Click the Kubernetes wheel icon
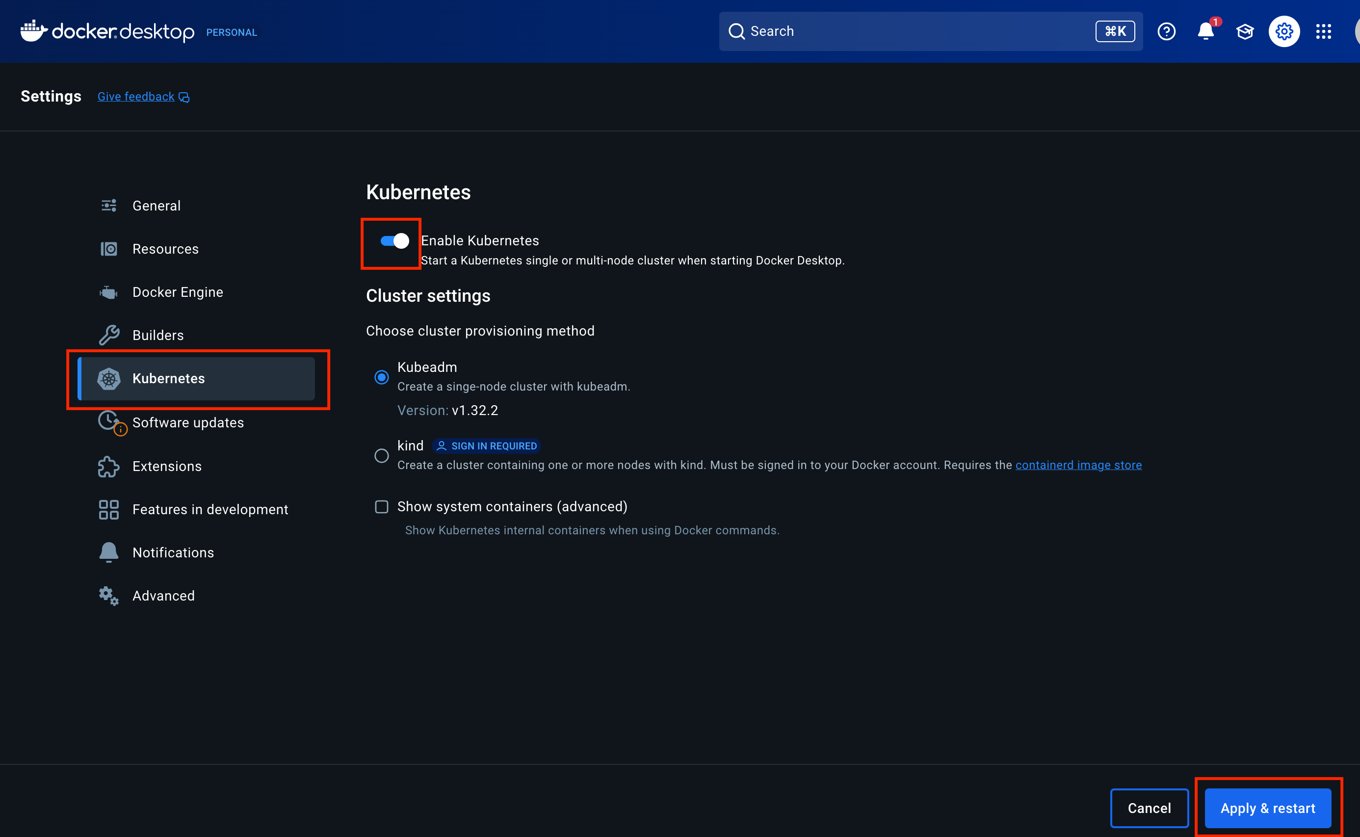 coord(108,379)
